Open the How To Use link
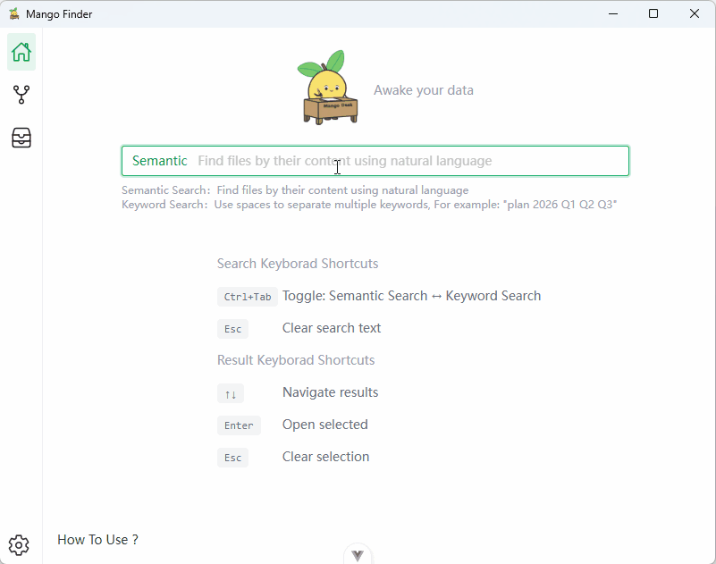 (x=97, y=539)
